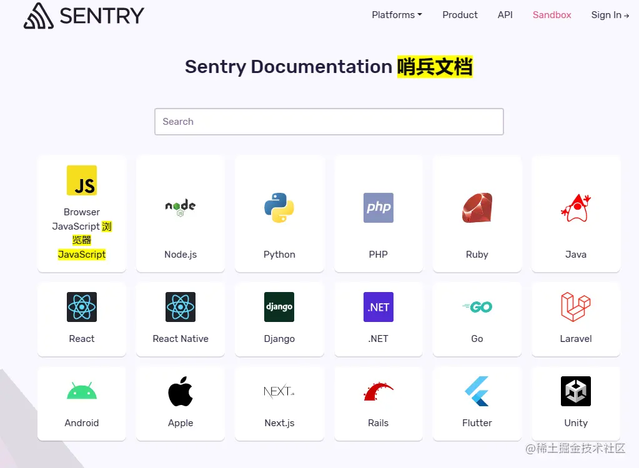Expand the Platforms dropdown menu
Screen dimensions: 639x468
396,15
